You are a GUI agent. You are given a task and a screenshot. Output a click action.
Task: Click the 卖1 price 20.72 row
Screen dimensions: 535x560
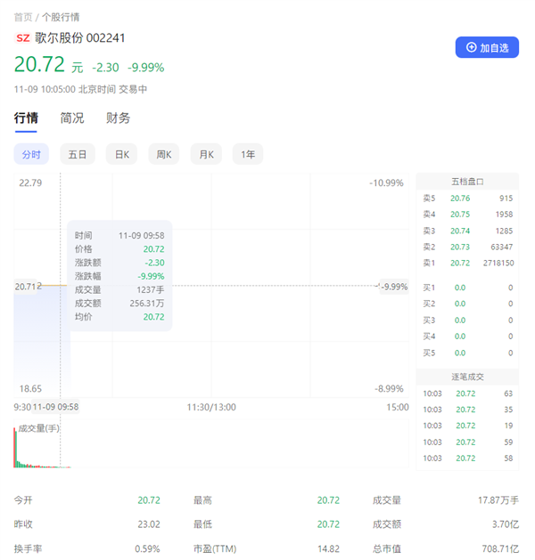coord(468,264)
